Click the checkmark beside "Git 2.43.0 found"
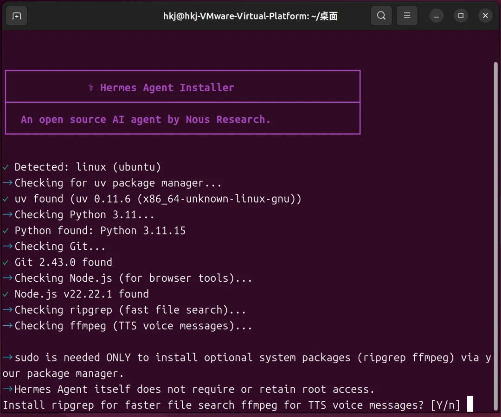This screenshot has height=417, width=501. (x=6, y=262)
